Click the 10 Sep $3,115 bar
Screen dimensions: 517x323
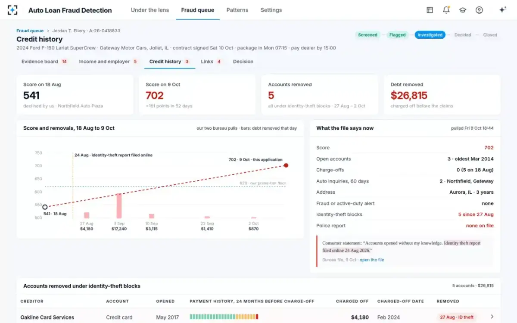[x=152, y=216]
